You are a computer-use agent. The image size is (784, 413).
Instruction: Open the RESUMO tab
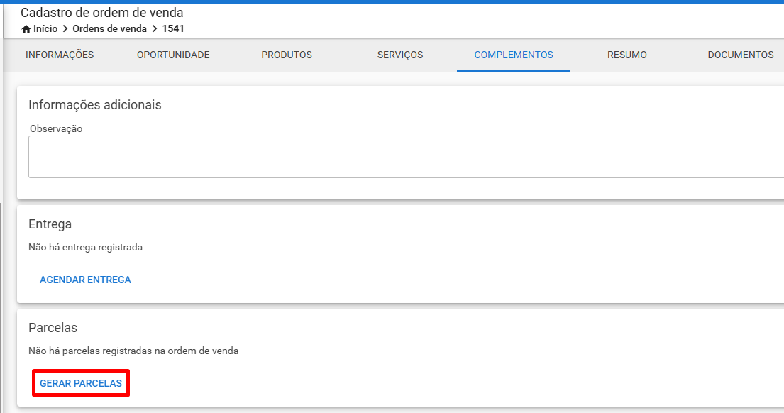[627, 55]
